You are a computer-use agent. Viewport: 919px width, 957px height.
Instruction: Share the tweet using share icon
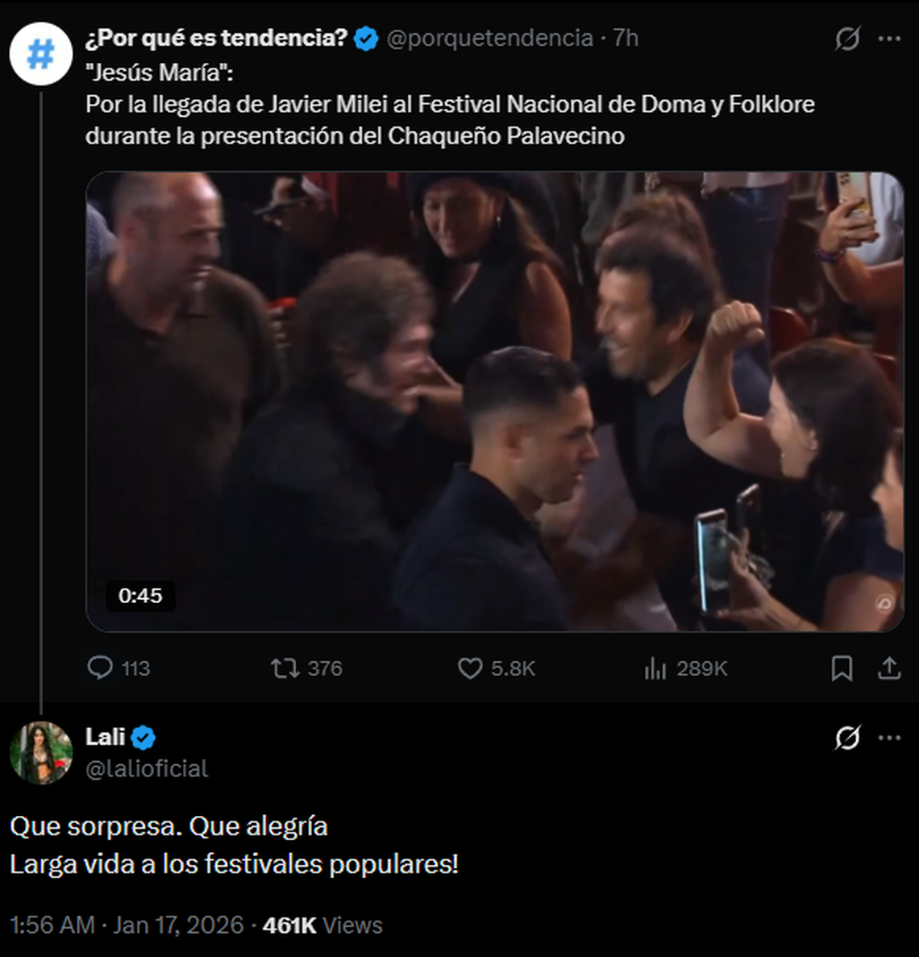[889, 668]
